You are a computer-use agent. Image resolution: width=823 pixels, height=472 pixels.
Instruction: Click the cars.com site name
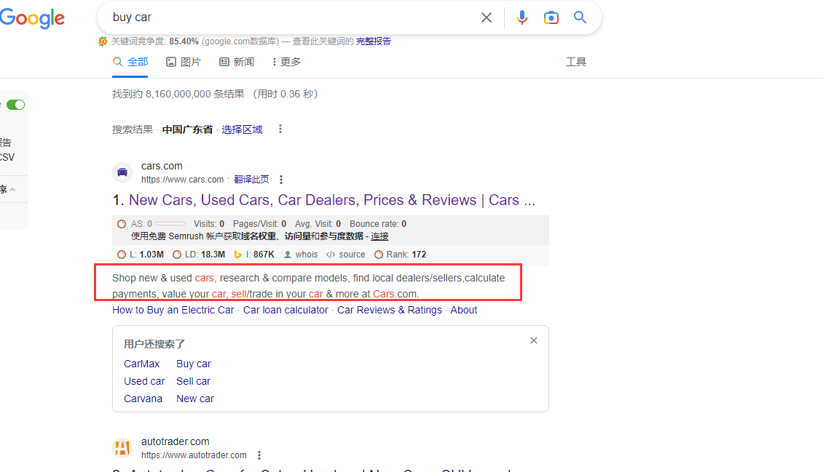point(162,166)
